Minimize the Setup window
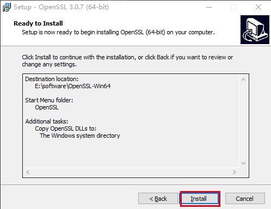This screenshot has height=209, width=271. pos(209,7)
